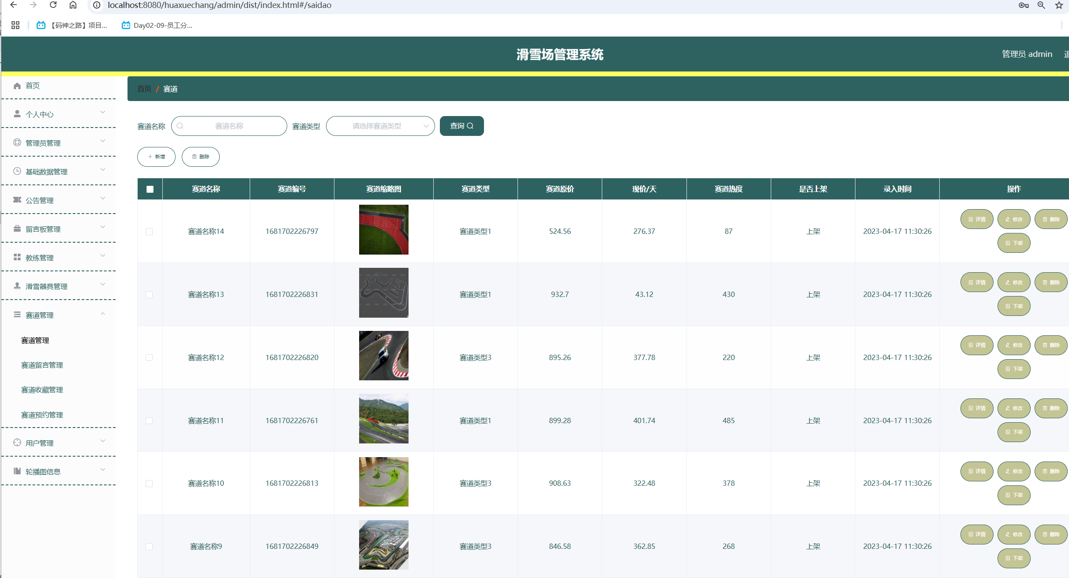Click 详情 for 赛道名称11
This screenshot has height=578, width=1069.
tap(977, 409)
